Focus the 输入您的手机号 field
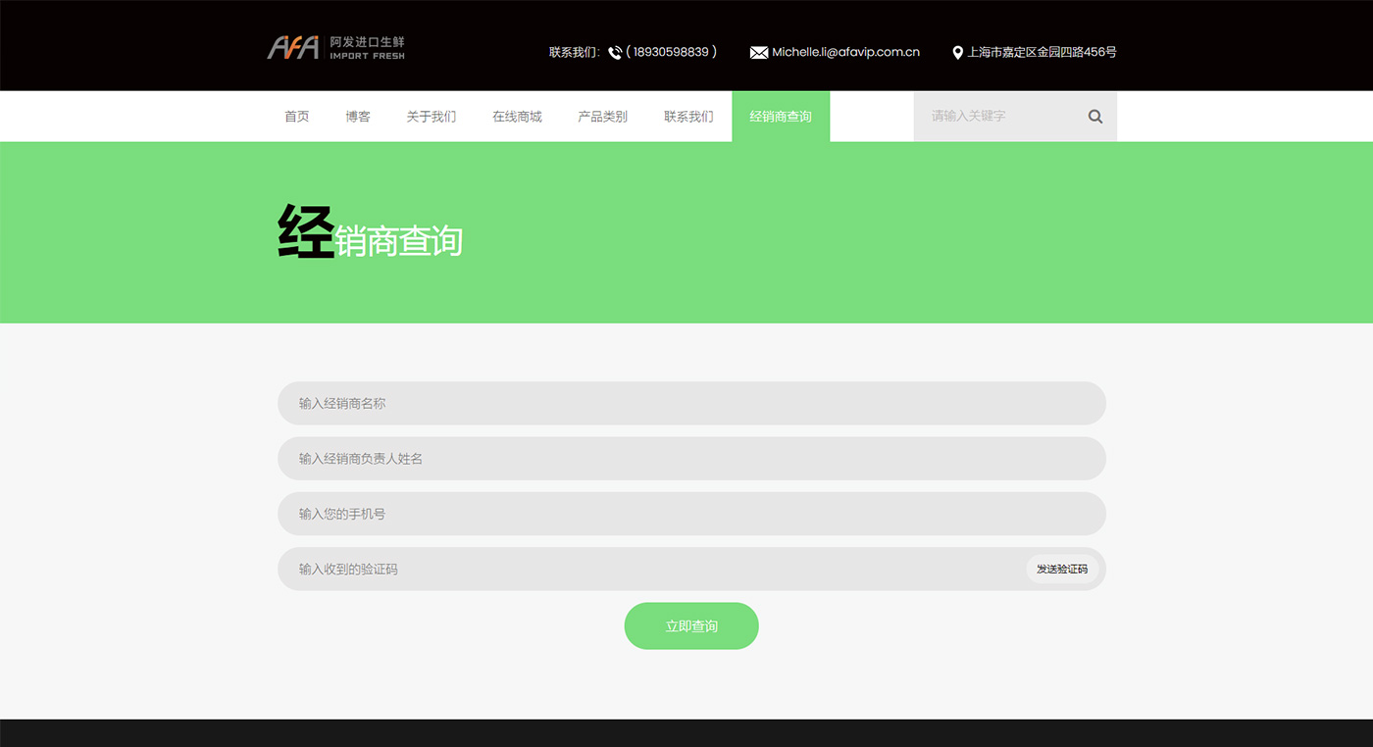1373x747 pixels. click(691, 514)
